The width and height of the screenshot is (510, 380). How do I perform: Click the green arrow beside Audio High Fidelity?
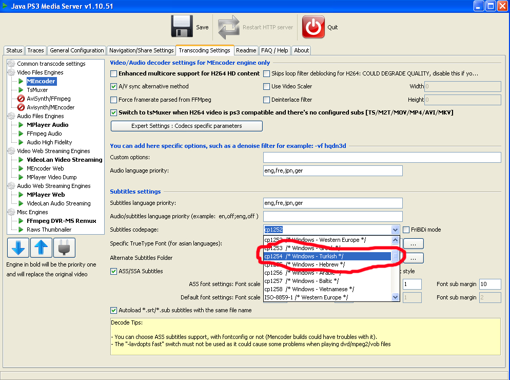pos(21,142)
